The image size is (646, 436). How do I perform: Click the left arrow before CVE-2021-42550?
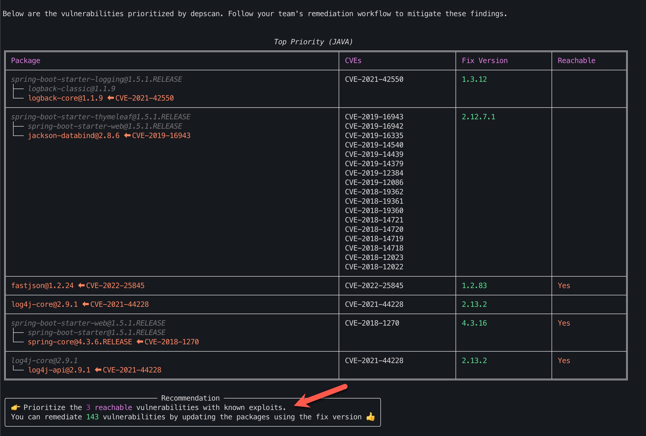(110, 98)
